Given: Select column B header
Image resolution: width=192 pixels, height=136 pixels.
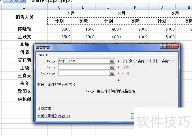Looking at the screenshot, I should coord(25,7).
